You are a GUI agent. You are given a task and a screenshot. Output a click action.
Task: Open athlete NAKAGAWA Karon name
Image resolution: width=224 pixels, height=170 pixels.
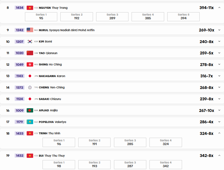[52, 76]
